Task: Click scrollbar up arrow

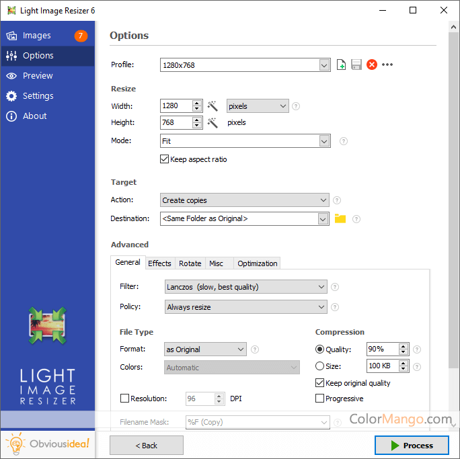Action: tap(453, 28)
